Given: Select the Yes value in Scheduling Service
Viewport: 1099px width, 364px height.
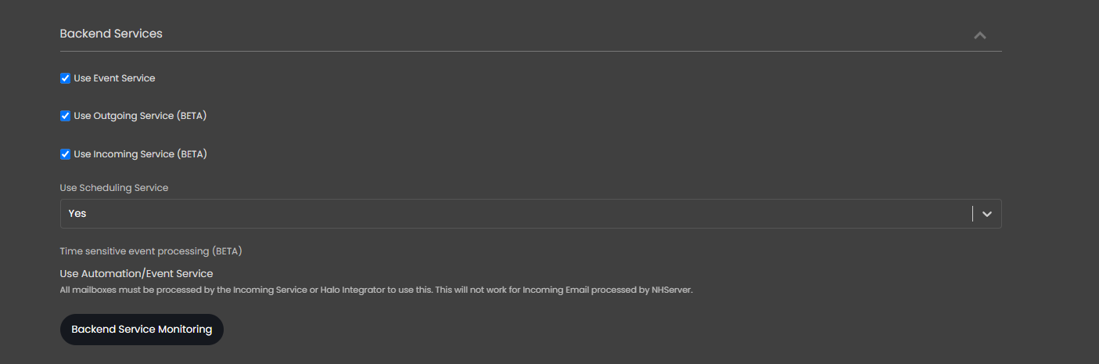Looking at the screenshot, I should coord(77,213).
